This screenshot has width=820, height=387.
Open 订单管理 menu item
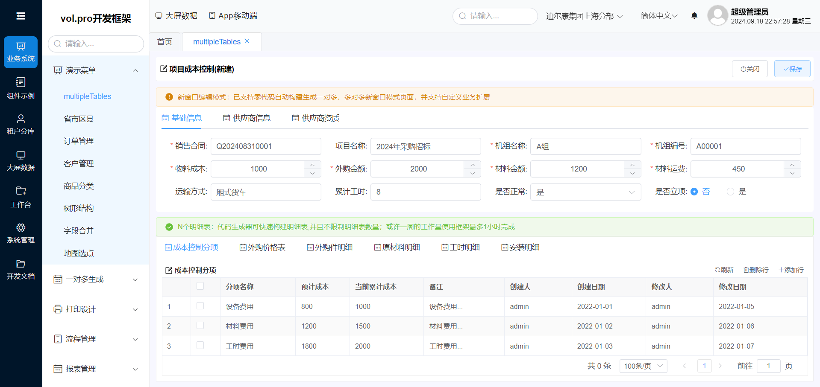79,141
